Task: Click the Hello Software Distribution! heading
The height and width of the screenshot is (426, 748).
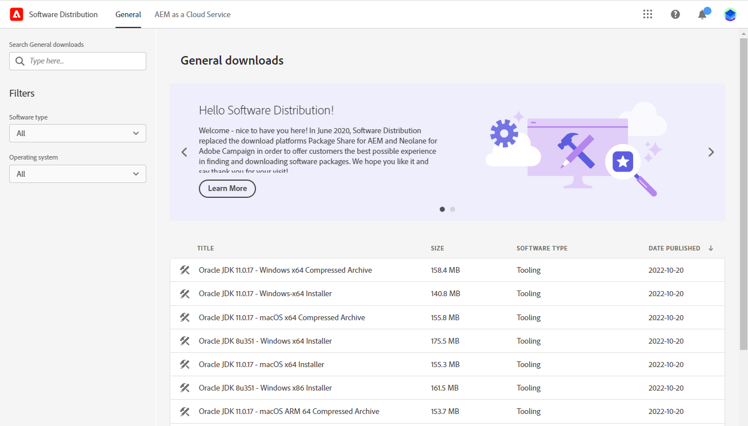Action: (x=266, y=110)
